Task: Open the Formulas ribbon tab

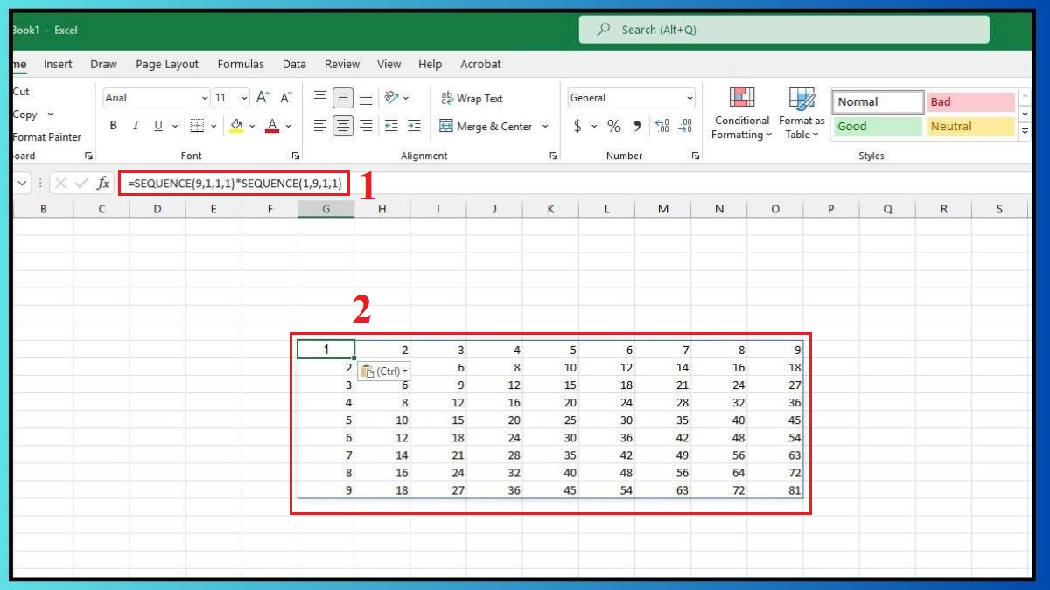Action: 241,64
